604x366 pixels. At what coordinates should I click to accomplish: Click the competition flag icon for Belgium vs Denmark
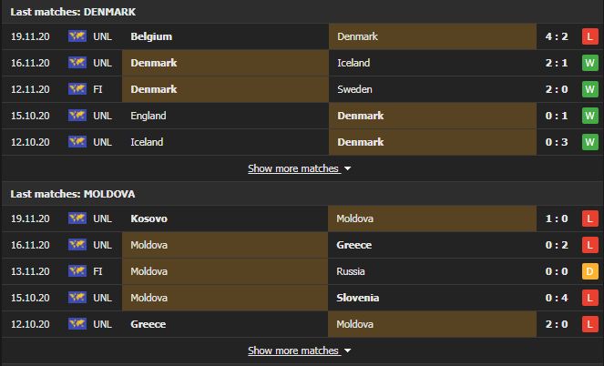pyautogui.click(x=77, y=36)
